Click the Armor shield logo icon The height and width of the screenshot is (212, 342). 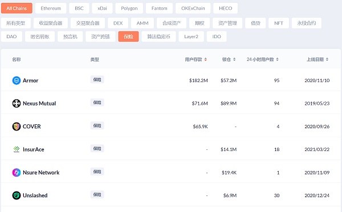pyautogui.click(x=17, y=80)
